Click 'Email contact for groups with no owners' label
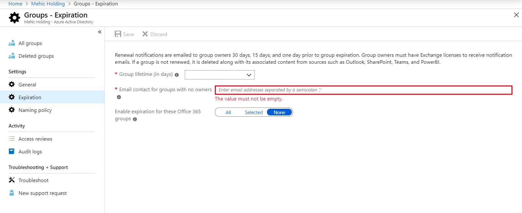The width and height of the screenshot is (522, 213). pos(165,89)
